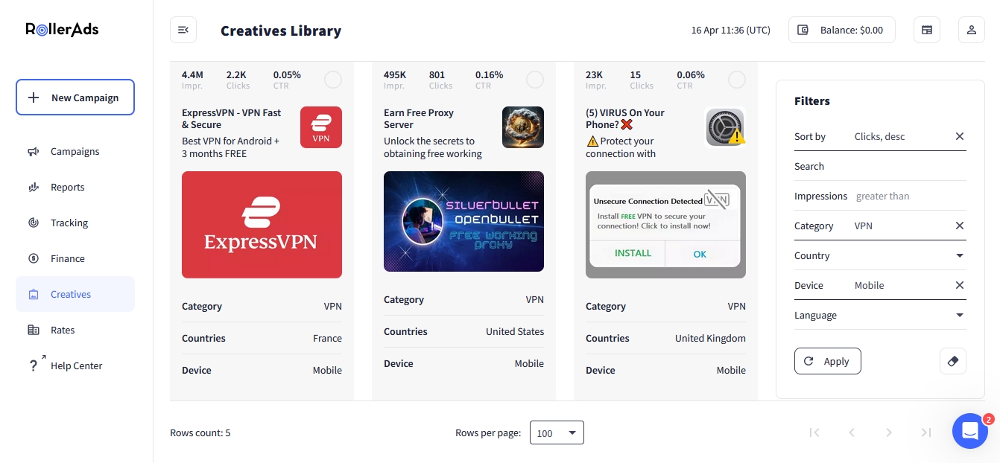Click the United States country value
Screen dimensions: 1000x463
pos(515,332)
